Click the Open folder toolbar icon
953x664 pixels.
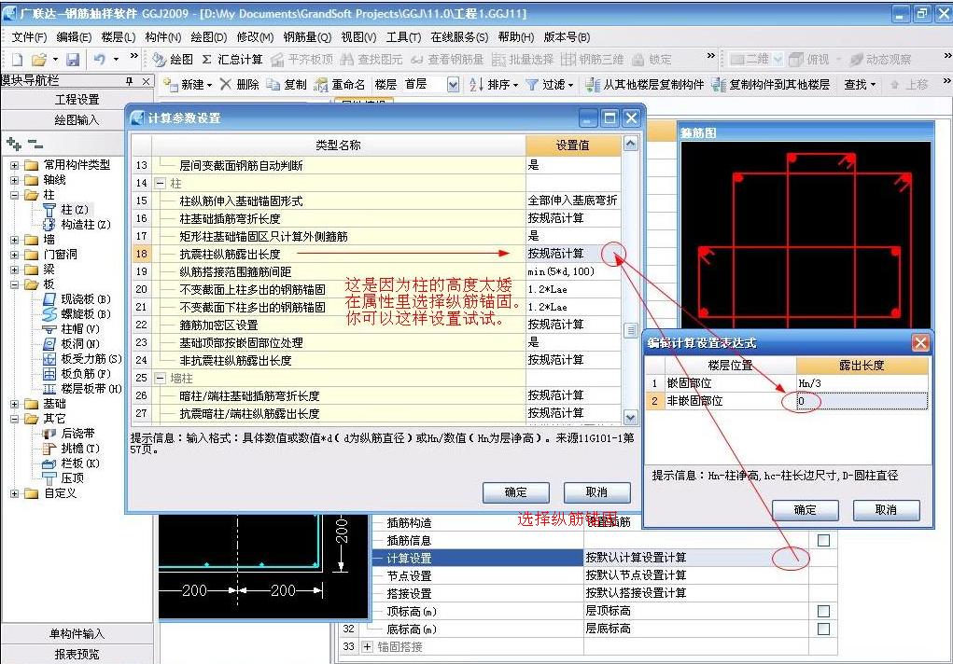pos(39,60)
